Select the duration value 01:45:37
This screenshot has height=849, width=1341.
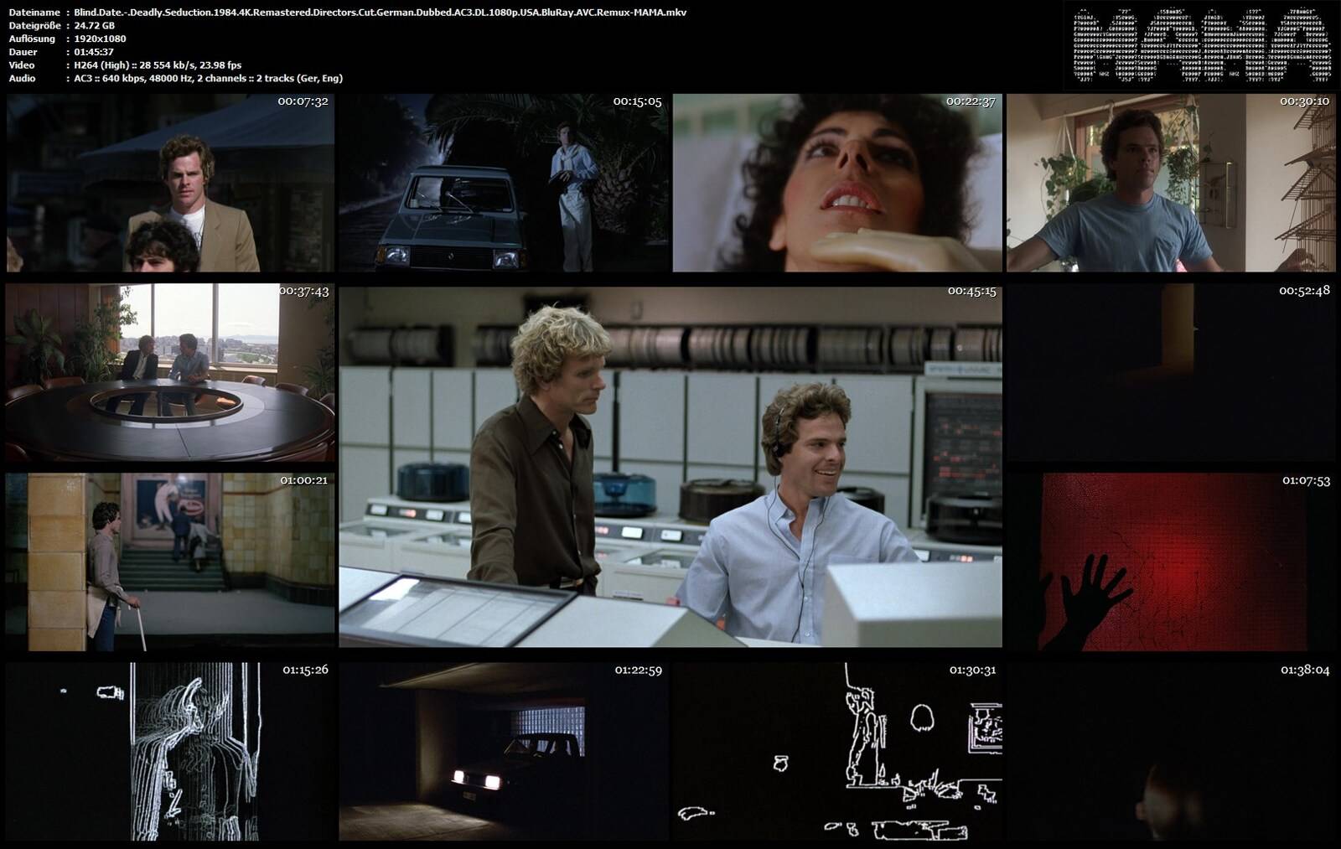[x=94, y=52]
